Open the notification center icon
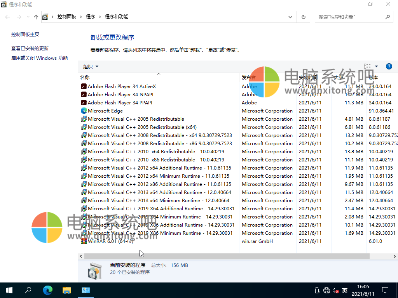398x298 pixels. (385, 290)
